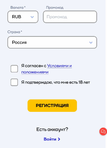Open the 'Условиями и' terms link
This screenshot has width=107, height=148.
point(60,66)
